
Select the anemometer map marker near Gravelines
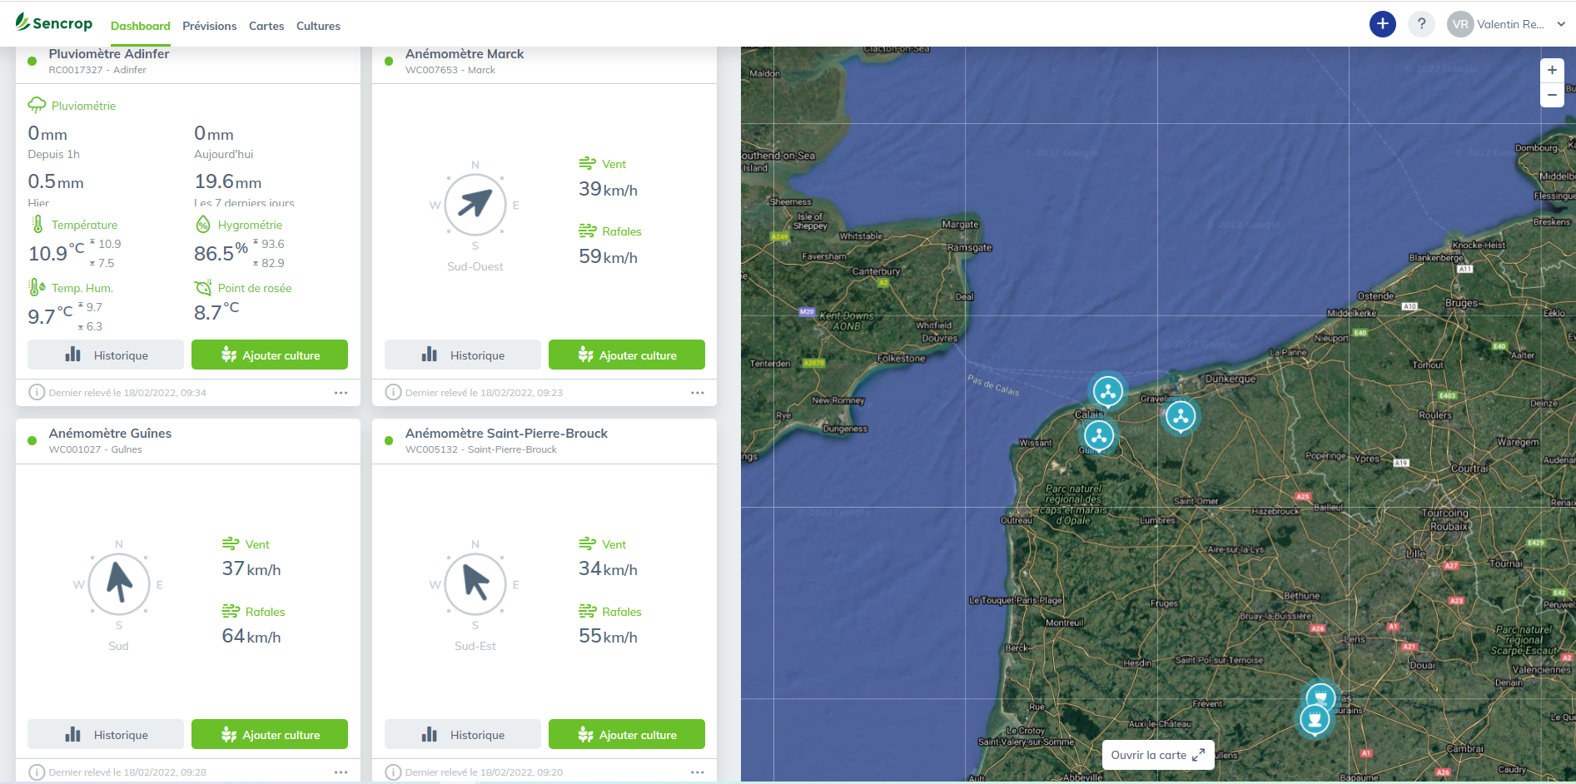click(1181, 416)
